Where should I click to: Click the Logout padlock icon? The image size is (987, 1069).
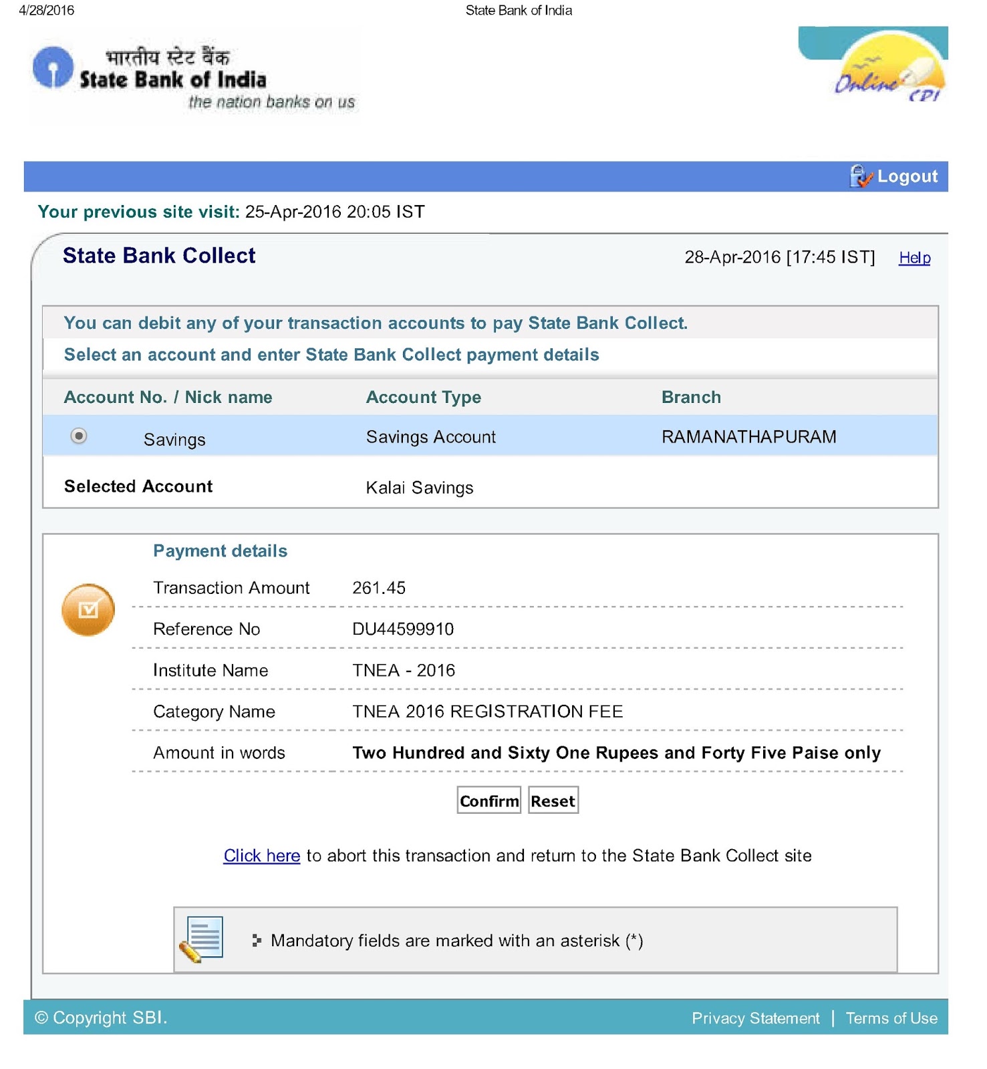pos(861,176)
